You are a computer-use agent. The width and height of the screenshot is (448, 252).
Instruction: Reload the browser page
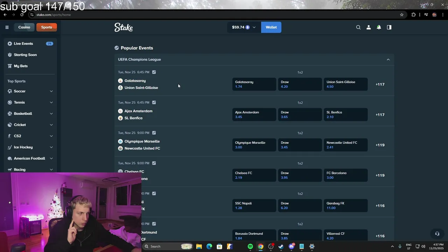click(x=22, y=15)
